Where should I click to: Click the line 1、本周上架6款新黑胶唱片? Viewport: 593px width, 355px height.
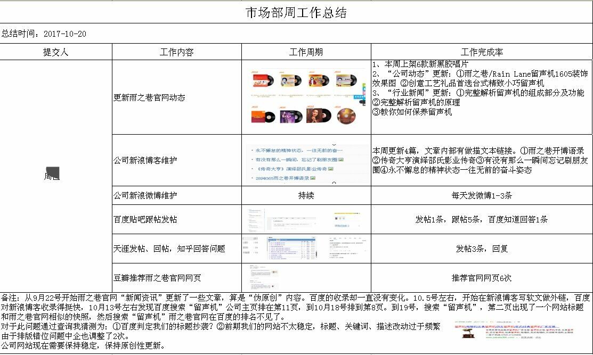click(420, 64)
